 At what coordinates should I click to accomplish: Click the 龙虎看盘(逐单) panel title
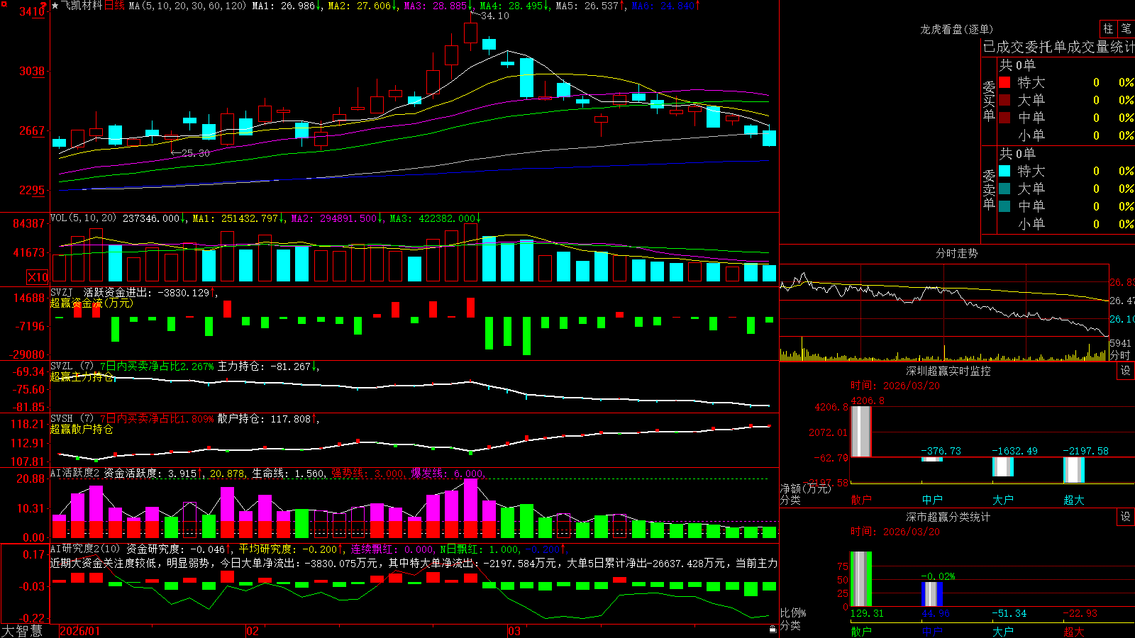point(956,29)
